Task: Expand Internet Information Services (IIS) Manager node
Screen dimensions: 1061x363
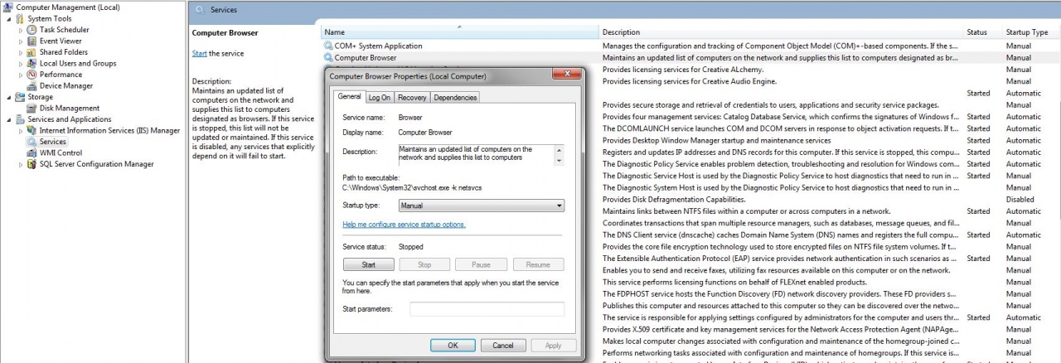Action: (21, 130)
